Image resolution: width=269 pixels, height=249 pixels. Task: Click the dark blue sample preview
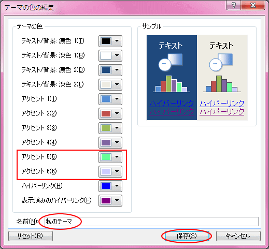(172, 78)
